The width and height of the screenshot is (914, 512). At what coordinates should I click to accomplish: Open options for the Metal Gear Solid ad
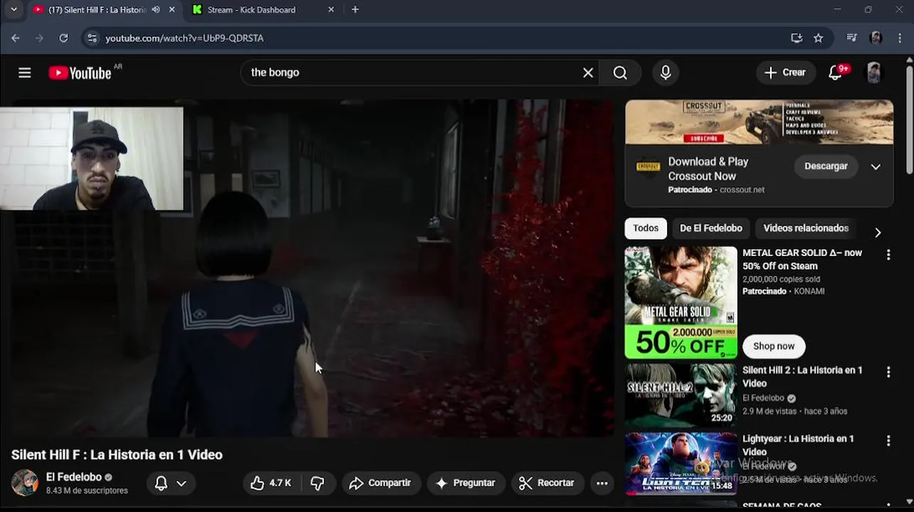pyautogui.click(x=888, y=255)
